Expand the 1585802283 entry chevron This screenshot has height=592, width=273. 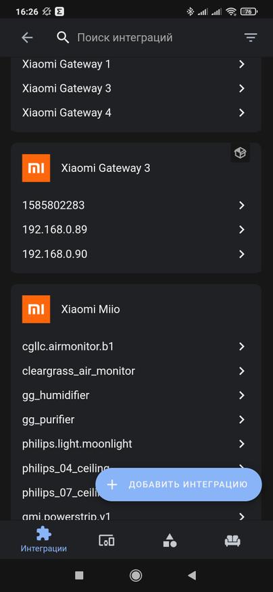click(242, 205)
